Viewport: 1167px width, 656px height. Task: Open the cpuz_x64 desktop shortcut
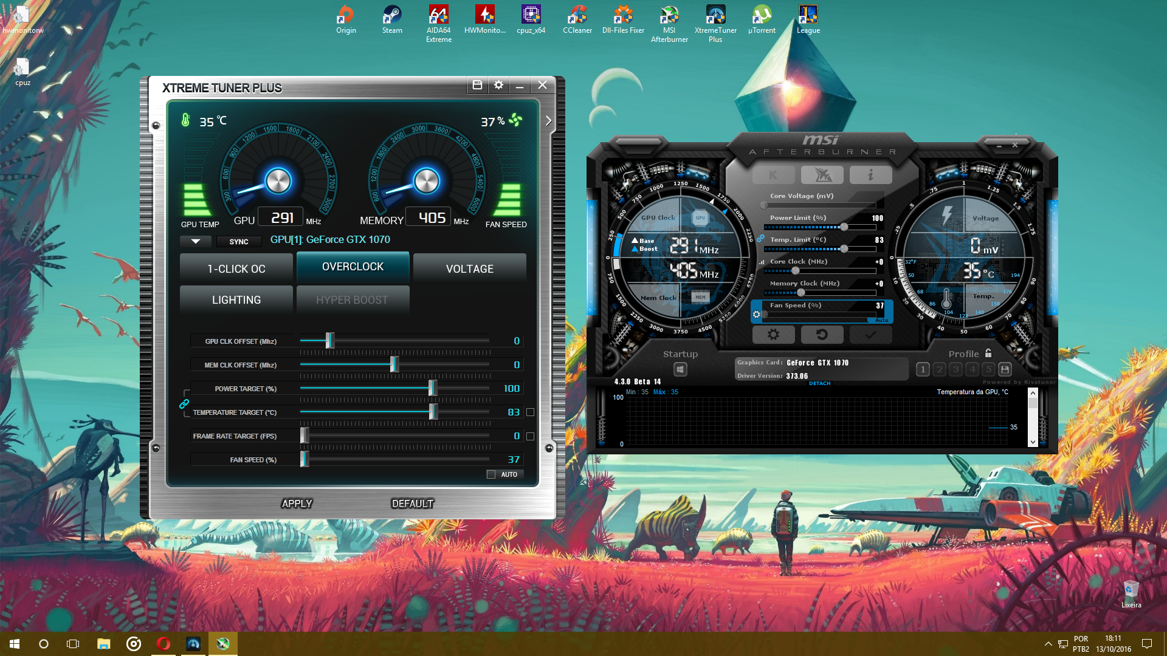[x=531, y=19]
